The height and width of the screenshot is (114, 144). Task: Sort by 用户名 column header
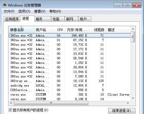pos(43,30)
